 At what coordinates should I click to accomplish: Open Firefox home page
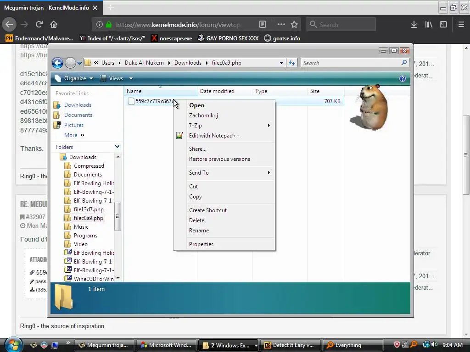[54, 24]
